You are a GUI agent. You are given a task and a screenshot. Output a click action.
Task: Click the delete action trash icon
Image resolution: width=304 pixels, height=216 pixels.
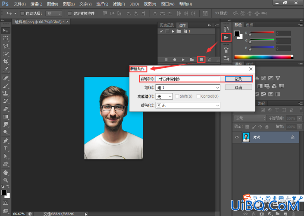210,60
